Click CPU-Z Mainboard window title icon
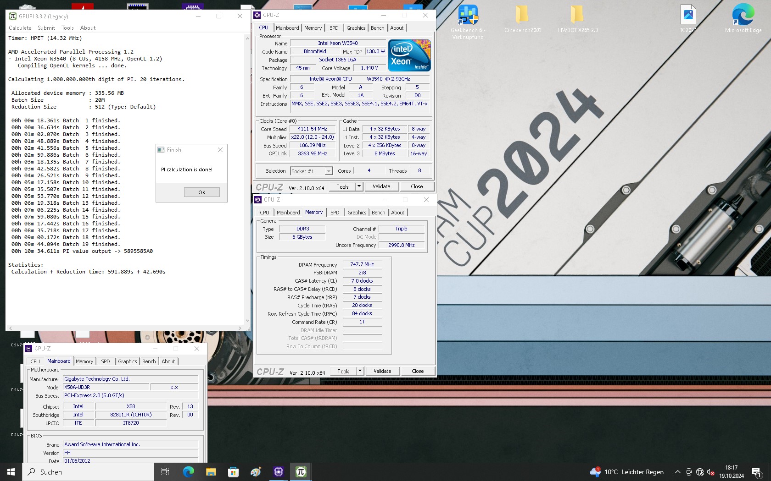 (x=29, y=349)
